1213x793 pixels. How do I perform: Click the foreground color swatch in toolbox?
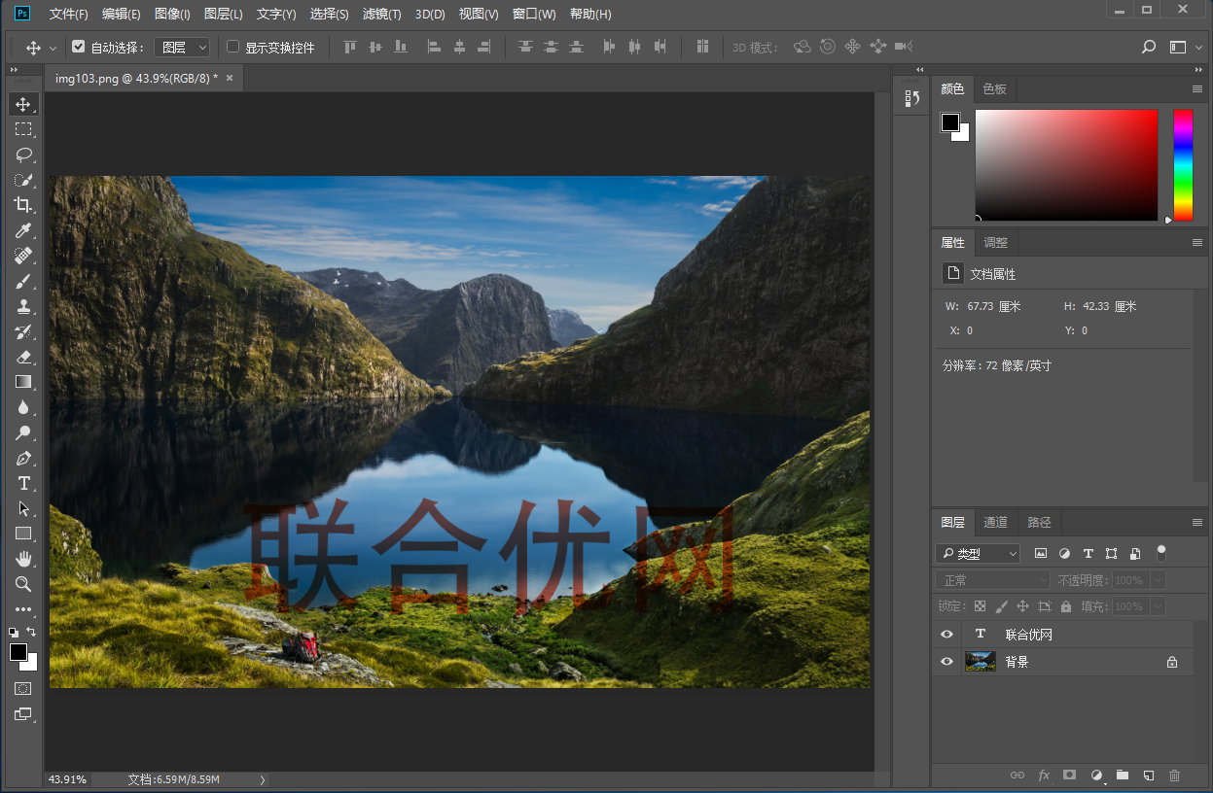(x=18, y=652)
